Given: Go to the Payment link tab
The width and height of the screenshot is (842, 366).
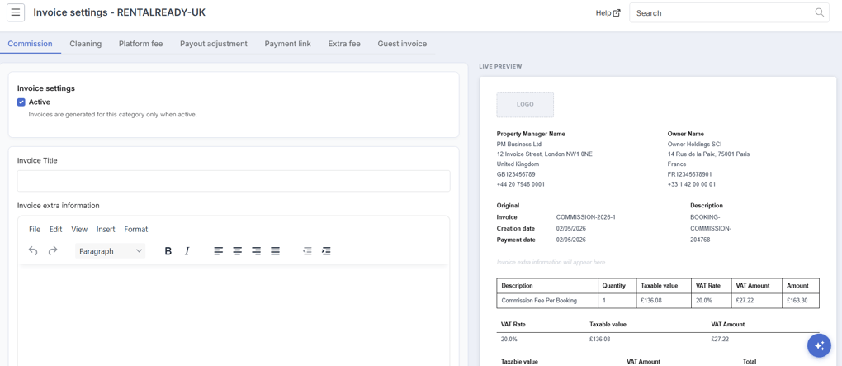Looking at the screenshot, I should [288, 44].
